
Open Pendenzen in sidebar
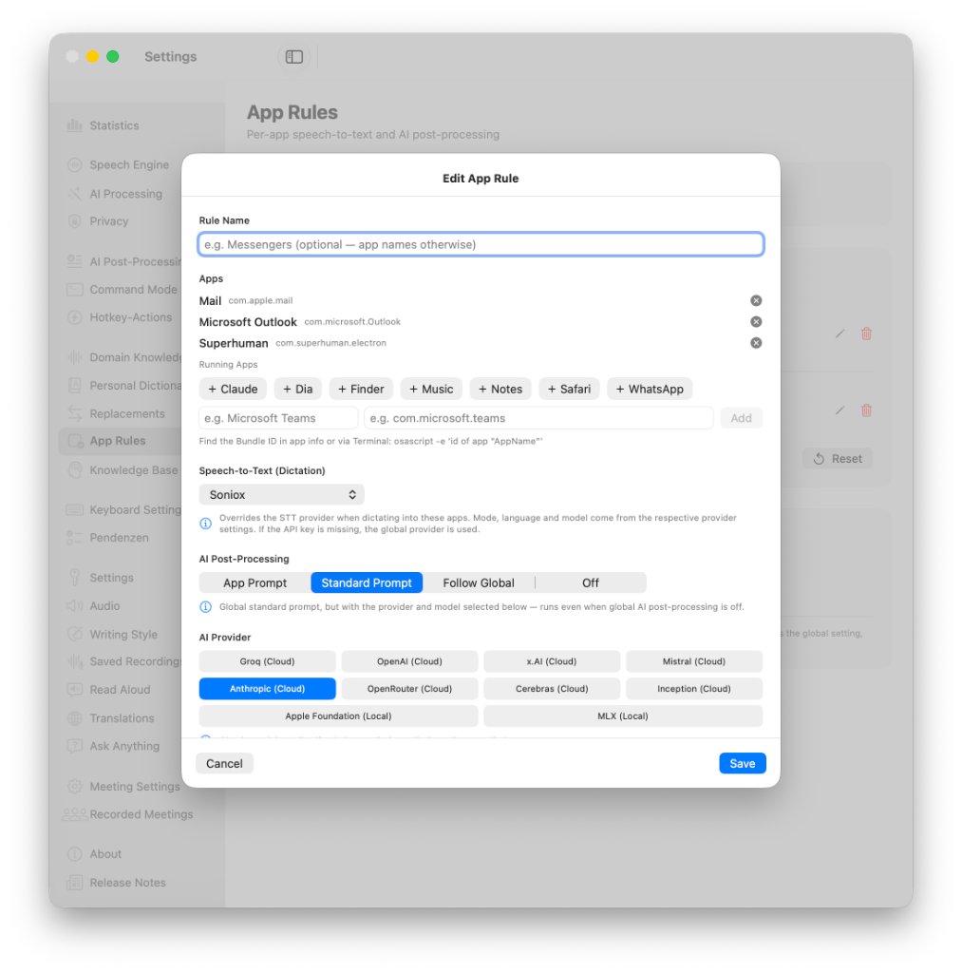click(x=119, y=538)
